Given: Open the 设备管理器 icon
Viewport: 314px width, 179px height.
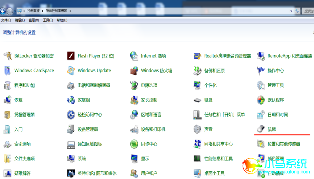Looking at the screenshot, I should tap(71, 129).
